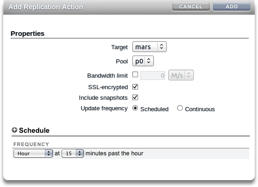The image size is (258, 187).
Task: Uncheck the Include snapshots checkbox
Action: point(135,97)
